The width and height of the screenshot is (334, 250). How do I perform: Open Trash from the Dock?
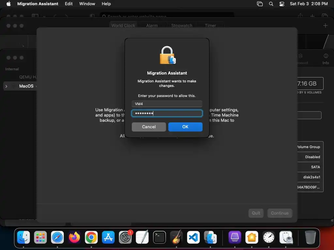(311, 237)
